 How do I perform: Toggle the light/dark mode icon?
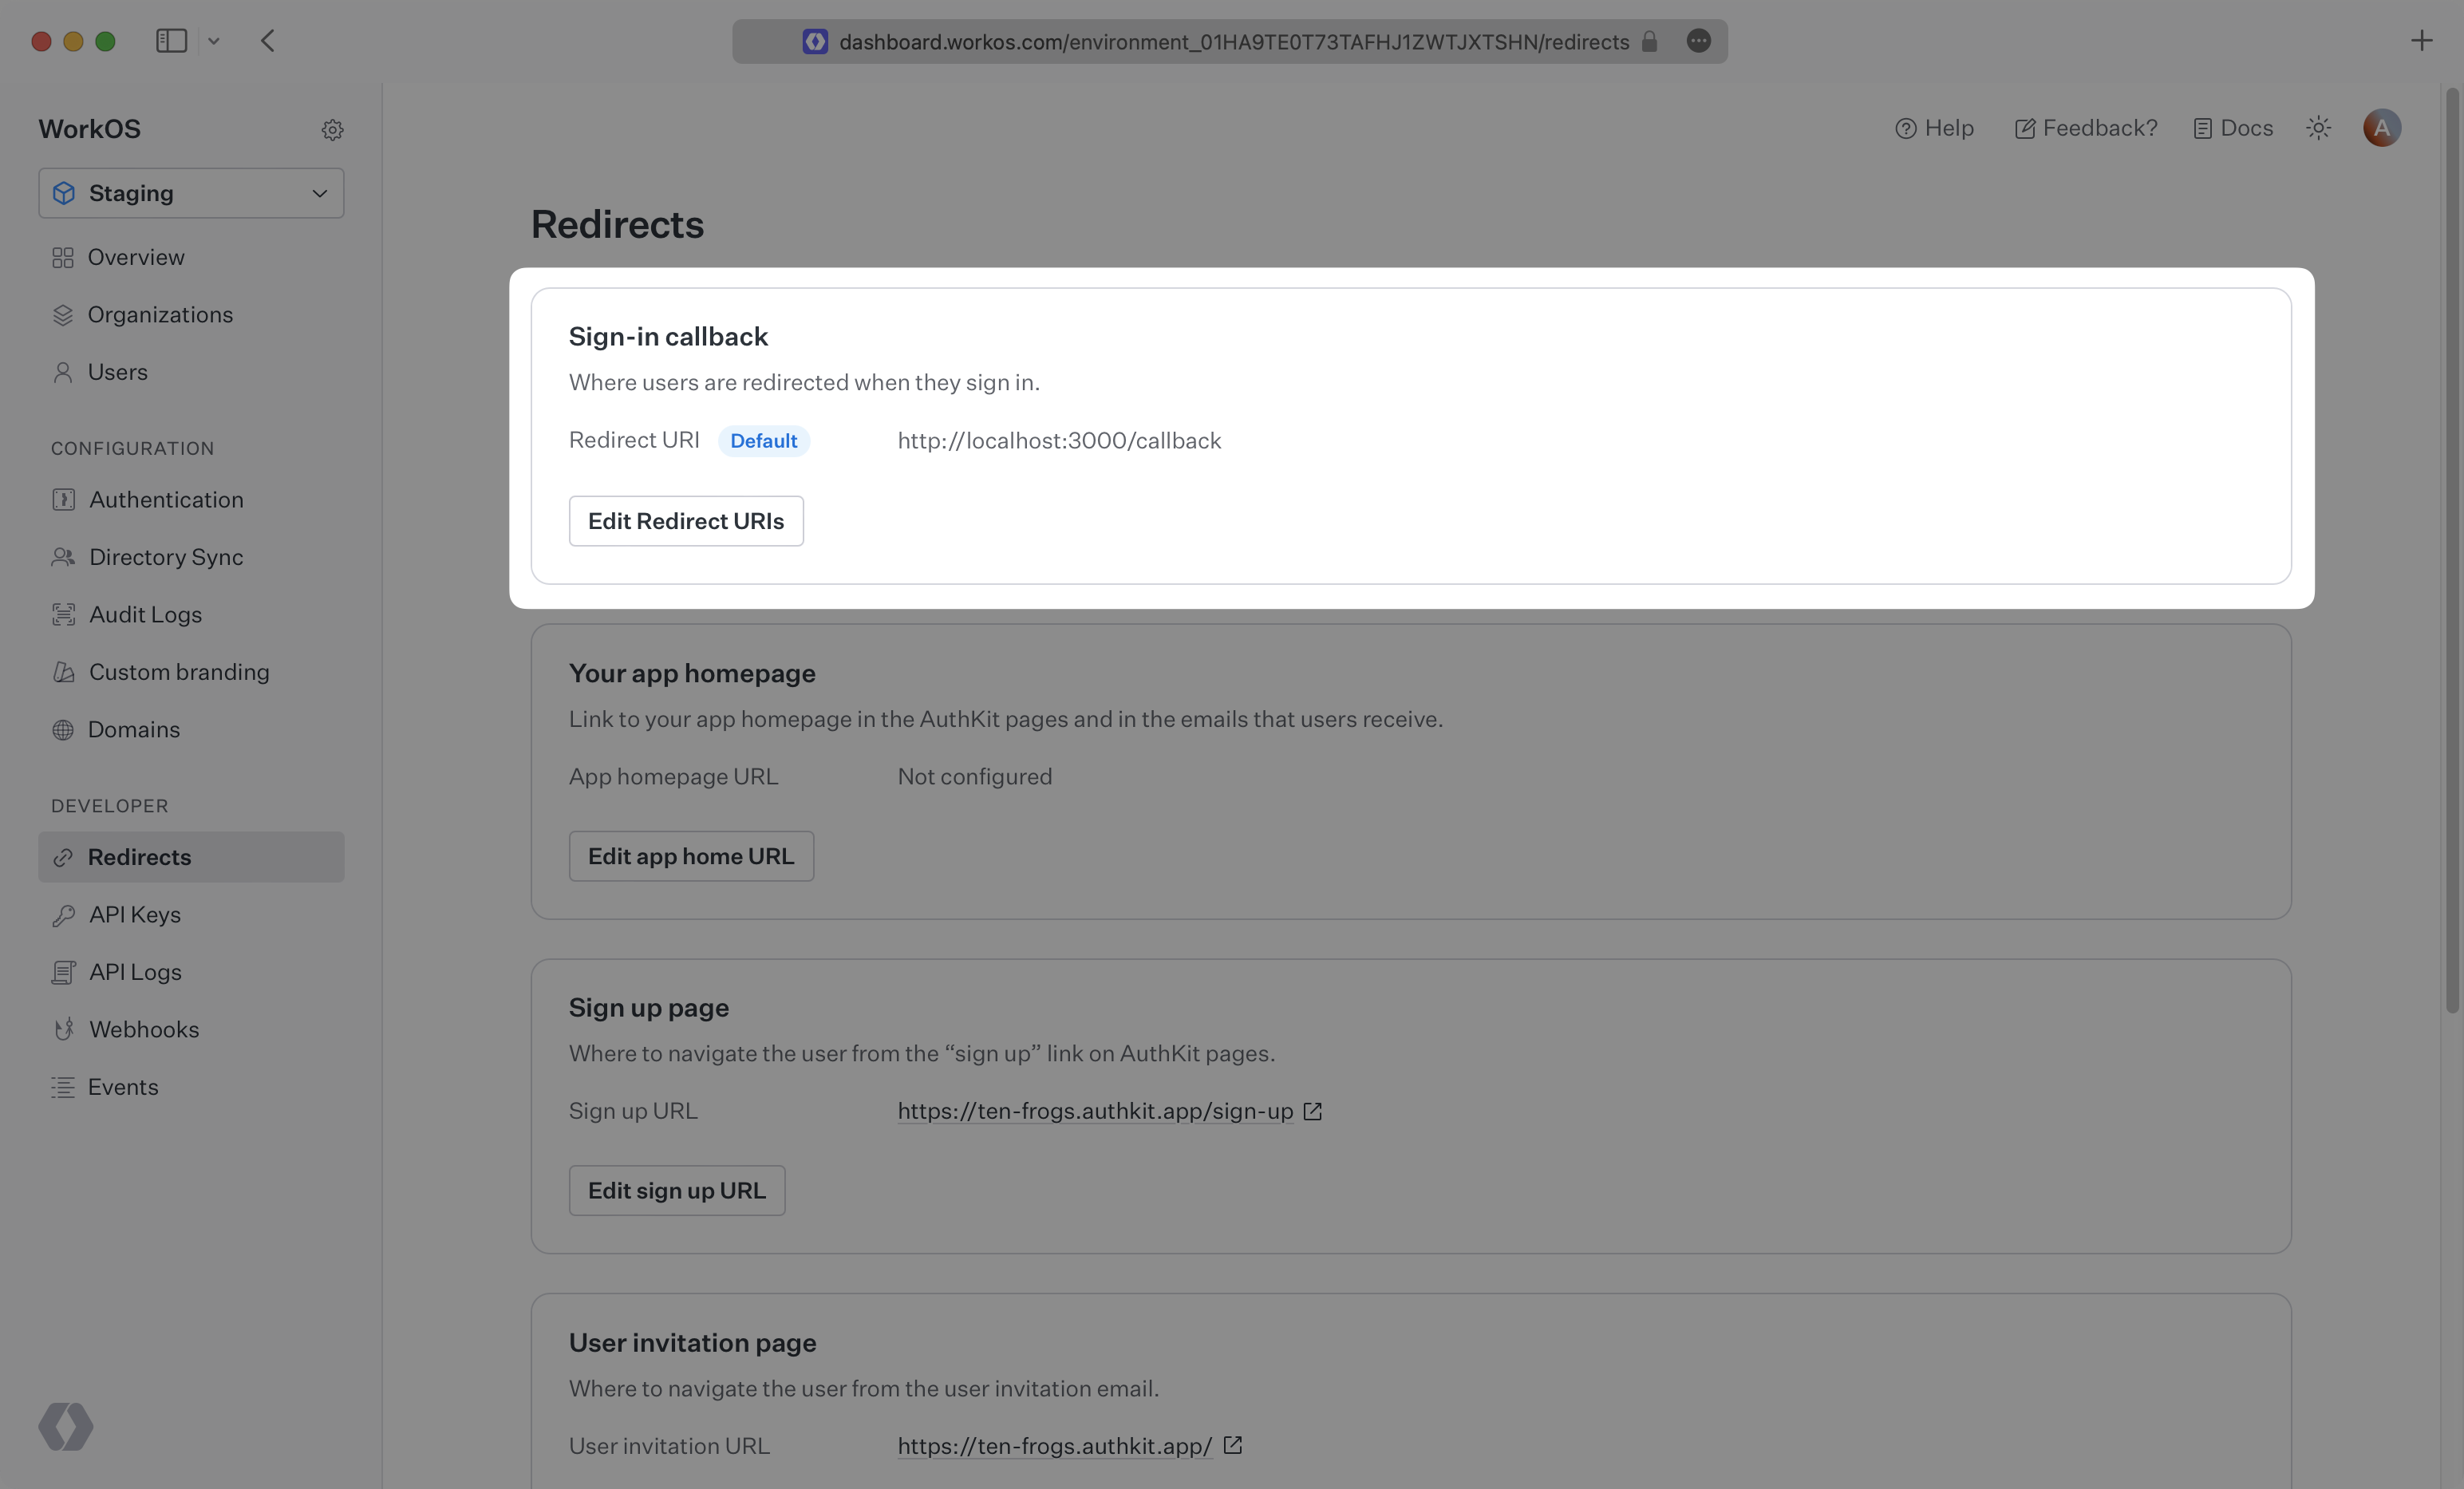coord(2318,125)
